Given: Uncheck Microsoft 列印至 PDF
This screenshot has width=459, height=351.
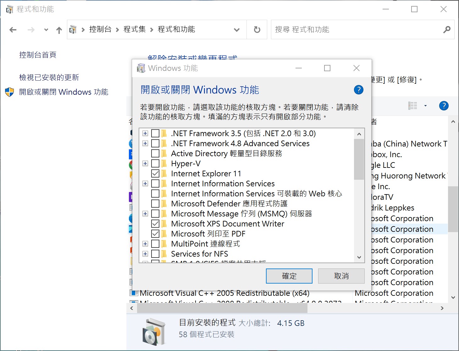Looking at the screenshot, I should (x=155, y=234).
